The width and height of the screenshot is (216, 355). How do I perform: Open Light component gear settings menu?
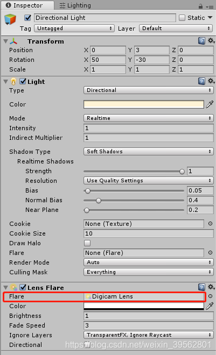tap(211, 81)
